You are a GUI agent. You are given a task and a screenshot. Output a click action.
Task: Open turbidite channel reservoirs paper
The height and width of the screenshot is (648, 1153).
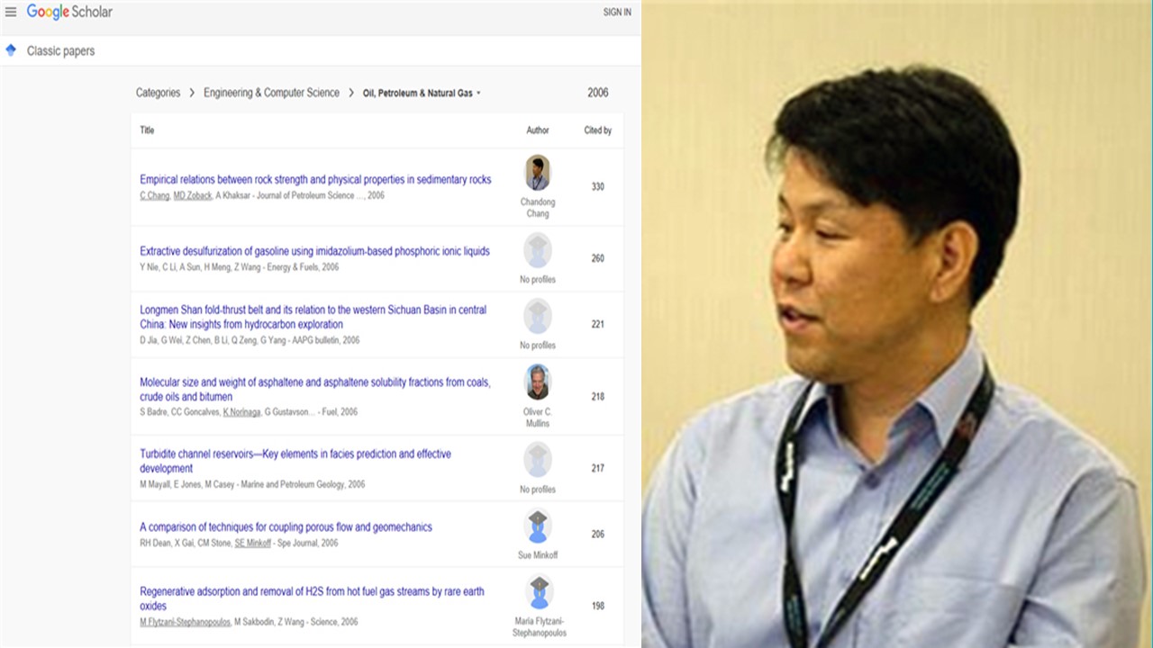[295, 461]
